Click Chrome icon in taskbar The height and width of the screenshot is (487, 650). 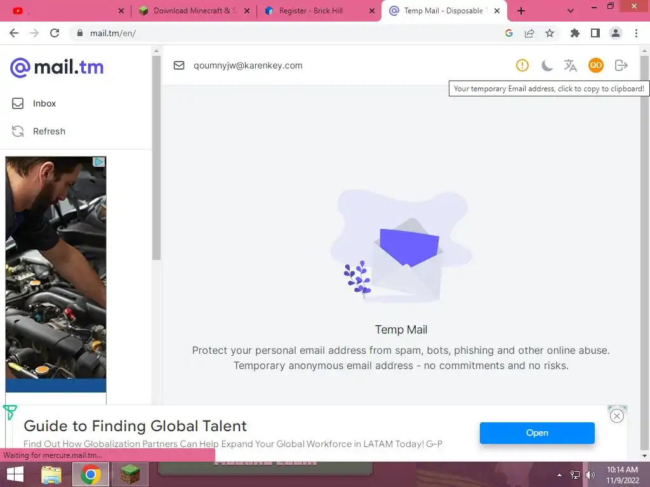(91, 474)
